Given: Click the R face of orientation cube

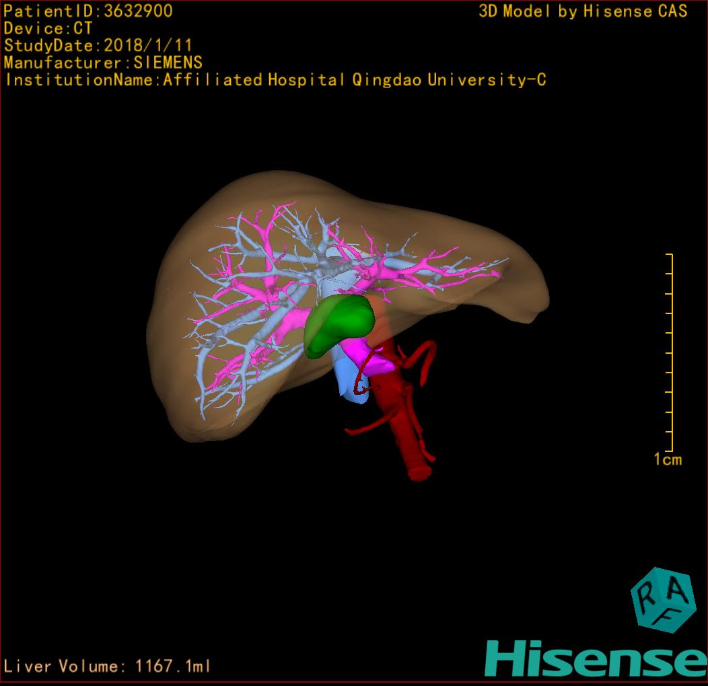Looking at the screenshot, I should 646,593.
